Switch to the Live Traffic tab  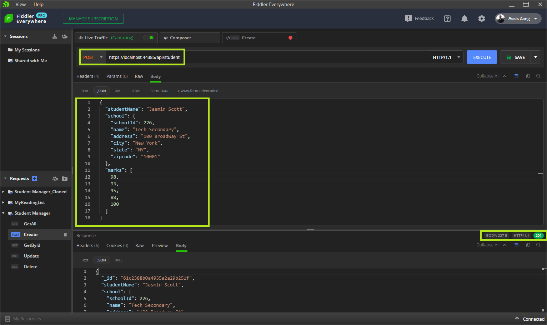pyautogui.click(x=116, y=37)
